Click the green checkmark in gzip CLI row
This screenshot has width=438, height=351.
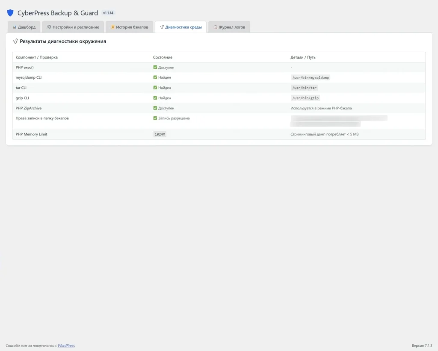coord(155,98)
